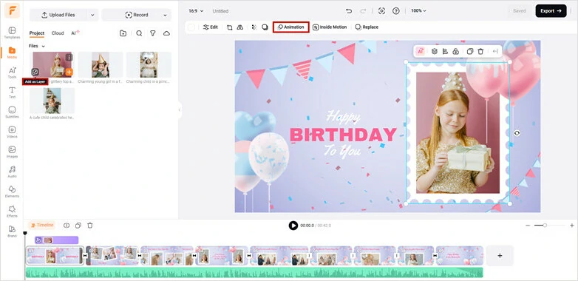Click the Record button

pyautogui.click(x=137, y=15)
